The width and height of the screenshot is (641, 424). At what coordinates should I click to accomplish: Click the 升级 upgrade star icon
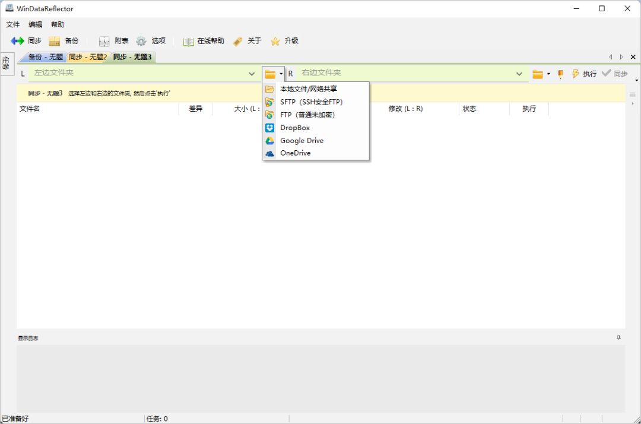(275, 41)
